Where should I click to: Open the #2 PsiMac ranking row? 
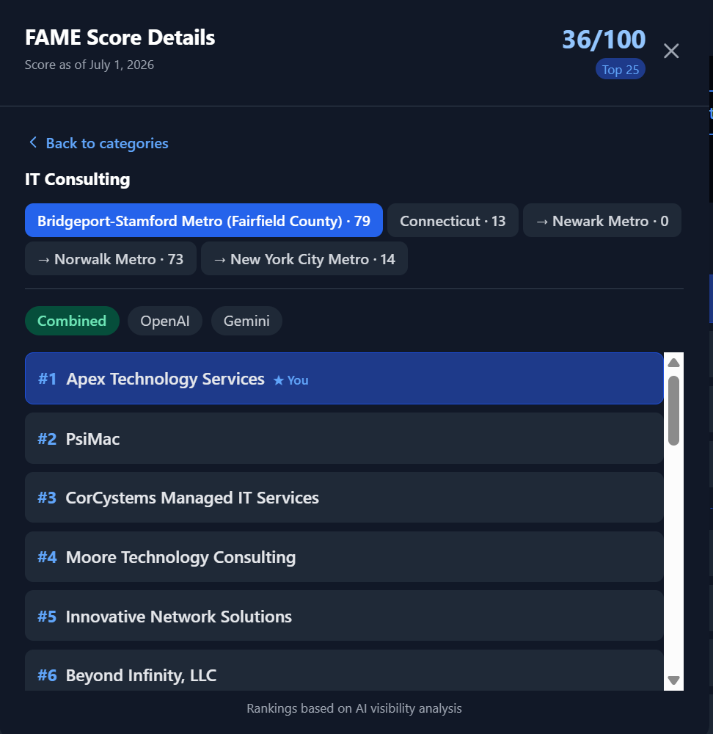[344, 438]
